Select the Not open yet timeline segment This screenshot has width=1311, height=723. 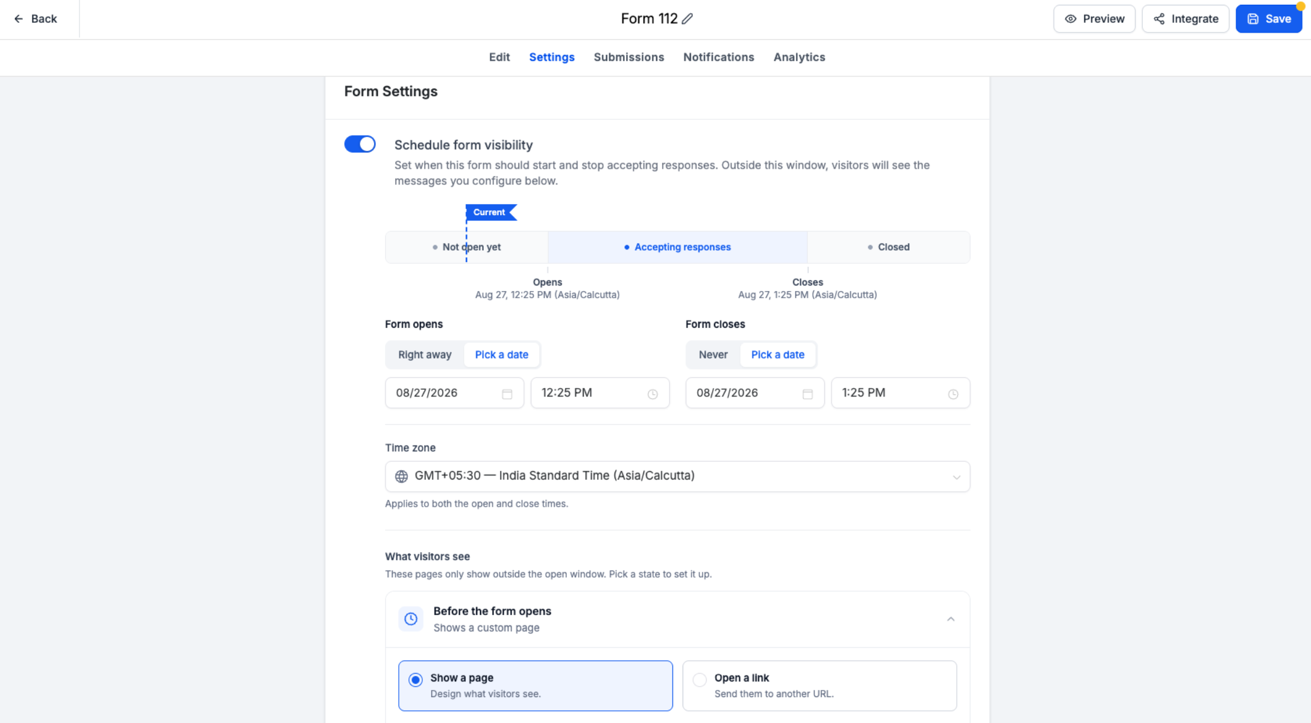pos(467,247)
